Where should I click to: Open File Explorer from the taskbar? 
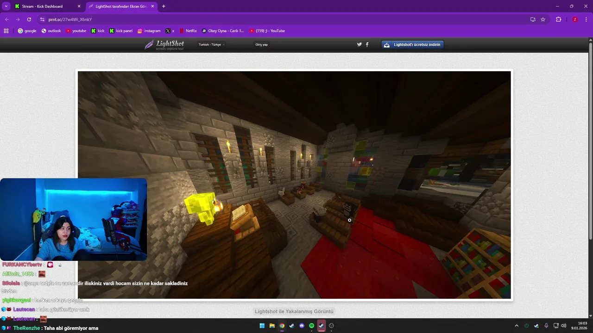coord(272,326)
